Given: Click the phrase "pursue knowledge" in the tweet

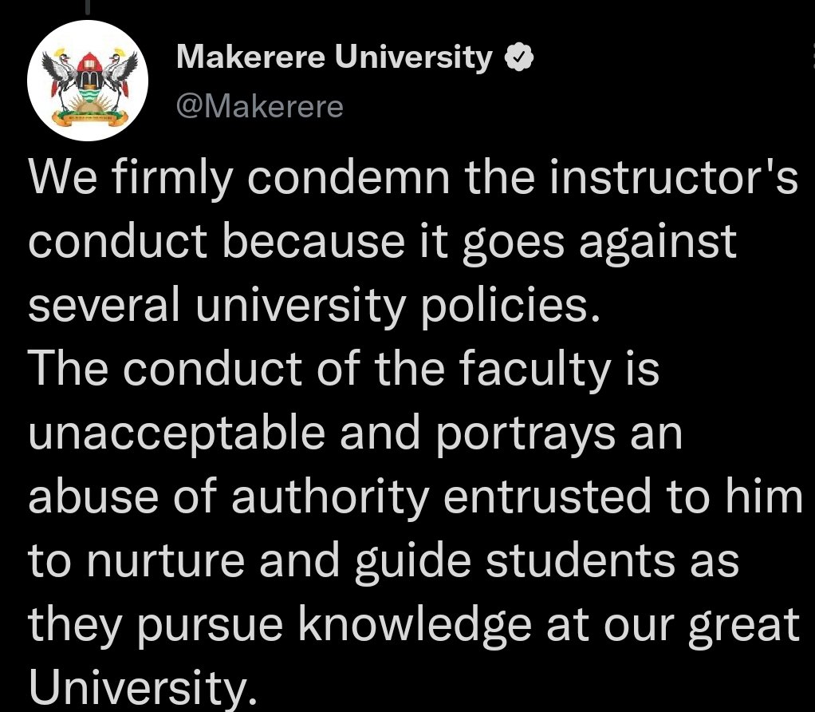Looking at the screenshot, I should 334,626.
